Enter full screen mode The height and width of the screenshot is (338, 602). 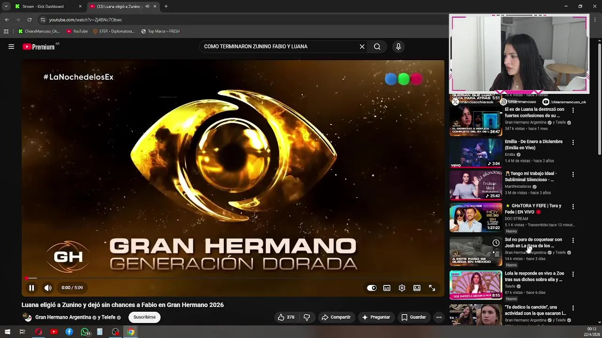tap(432, 288)
